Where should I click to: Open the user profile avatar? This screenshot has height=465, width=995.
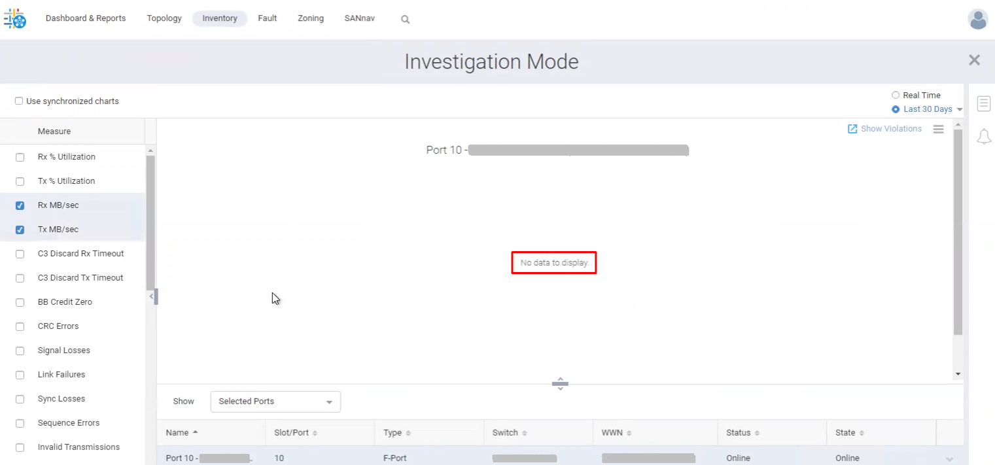977,20
